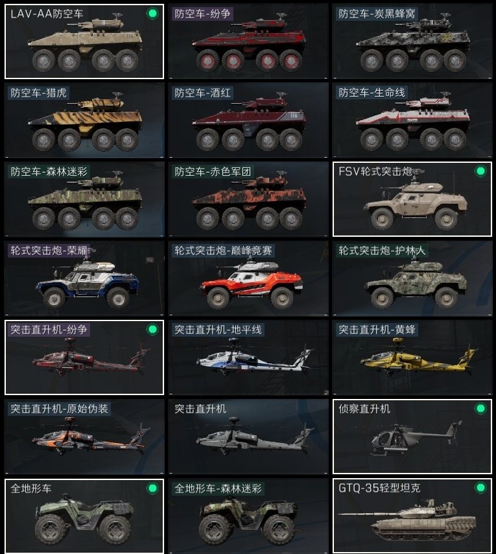Select the LAV-AA防空车 default skin card
This screenshot has height=554, width=496.
[84, 42]
